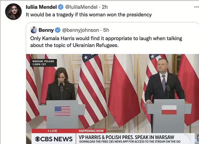Screen dimensions: 199x144
Task: Visit the @bennyjohnson handle
Action: (x=80, y=30)
